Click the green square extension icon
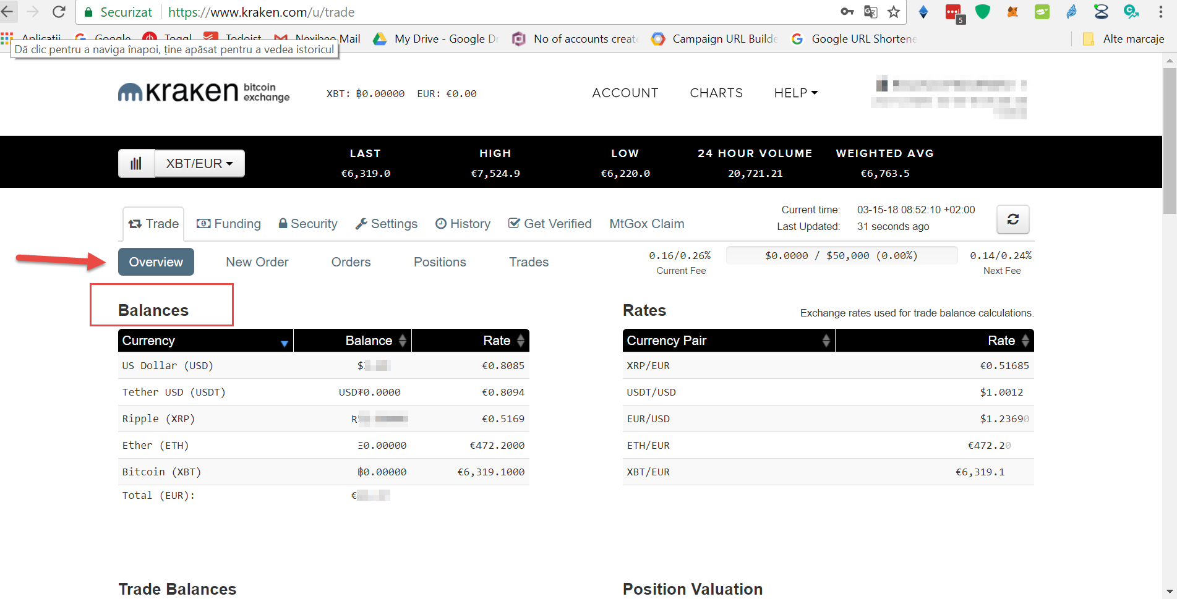Screen dimensions: 1177x599 (1042, 12)
